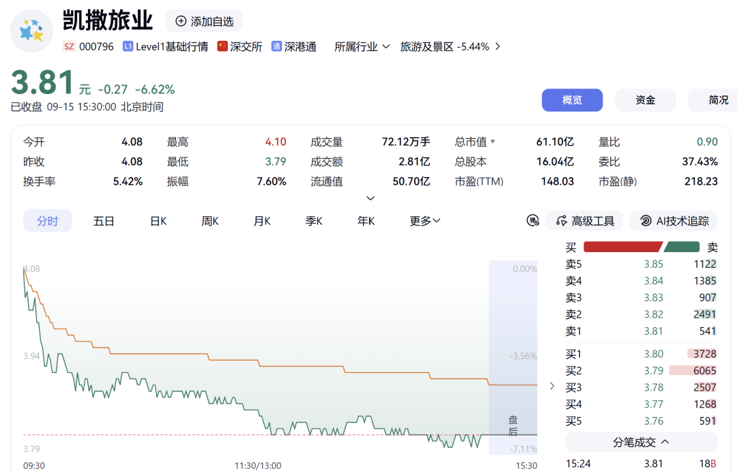
Task: Click the 成交量 value 72.12万手
Action: tap(405, 142)
